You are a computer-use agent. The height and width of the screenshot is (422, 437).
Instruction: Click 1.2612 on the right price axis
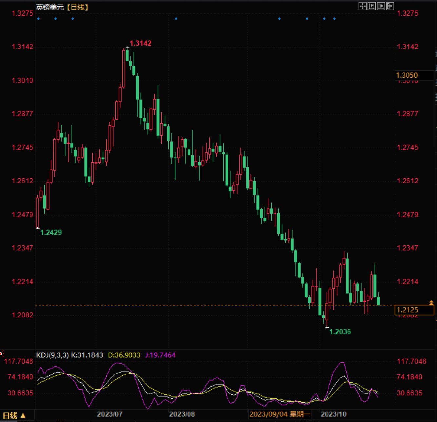click(x=407, y=181)
